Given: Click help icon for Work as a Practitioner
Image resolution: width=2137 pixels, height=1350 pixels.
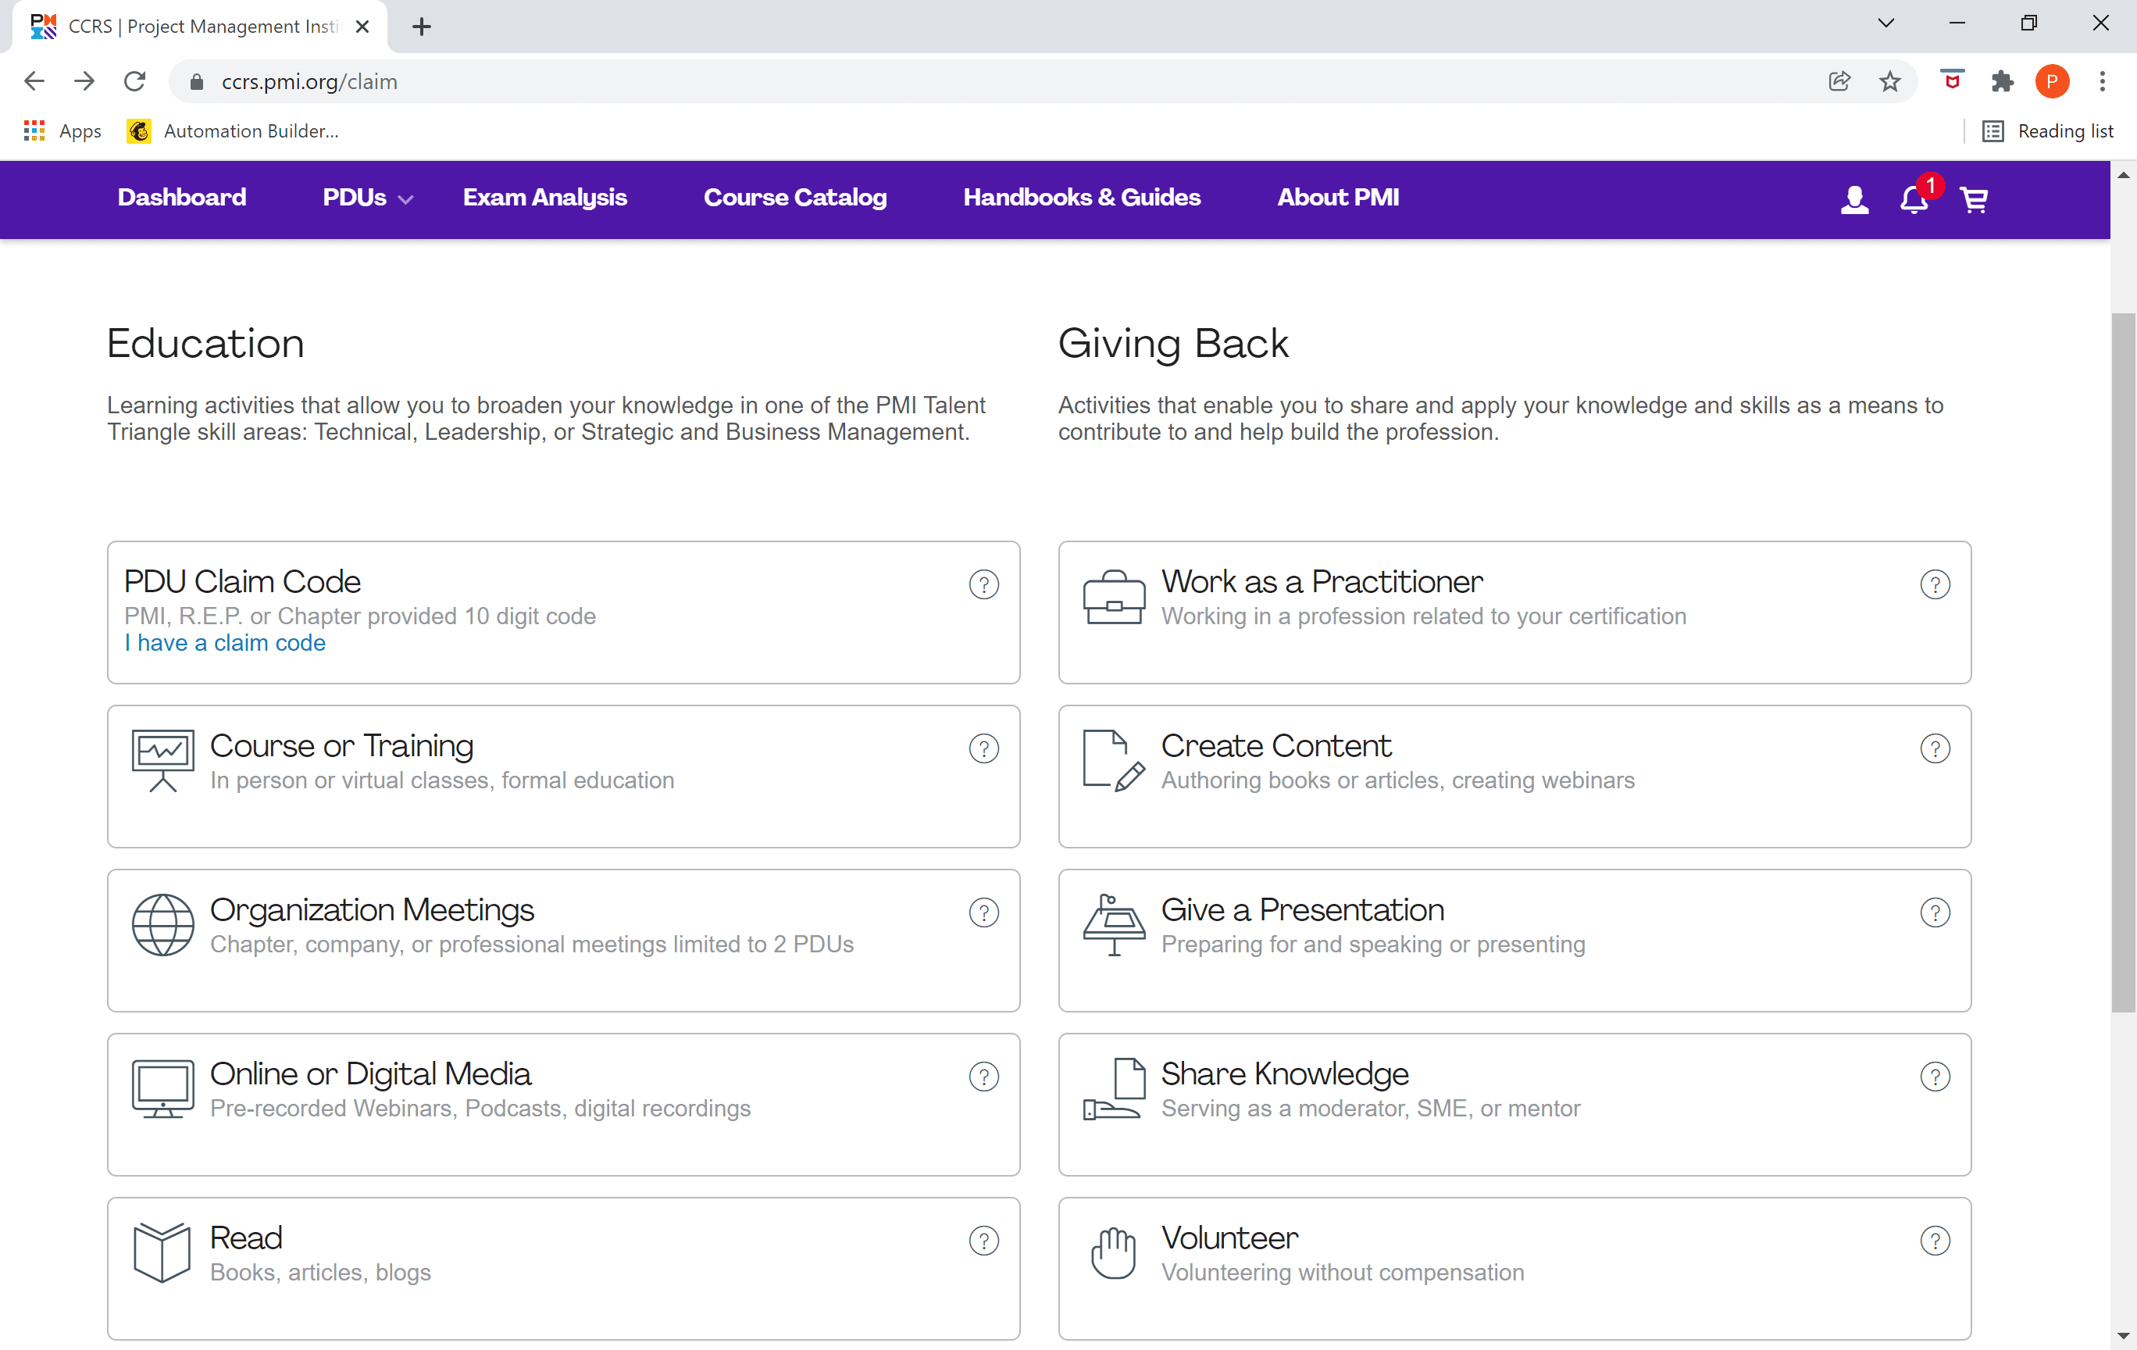Looking at the screenshot, I should [1935, 584].
